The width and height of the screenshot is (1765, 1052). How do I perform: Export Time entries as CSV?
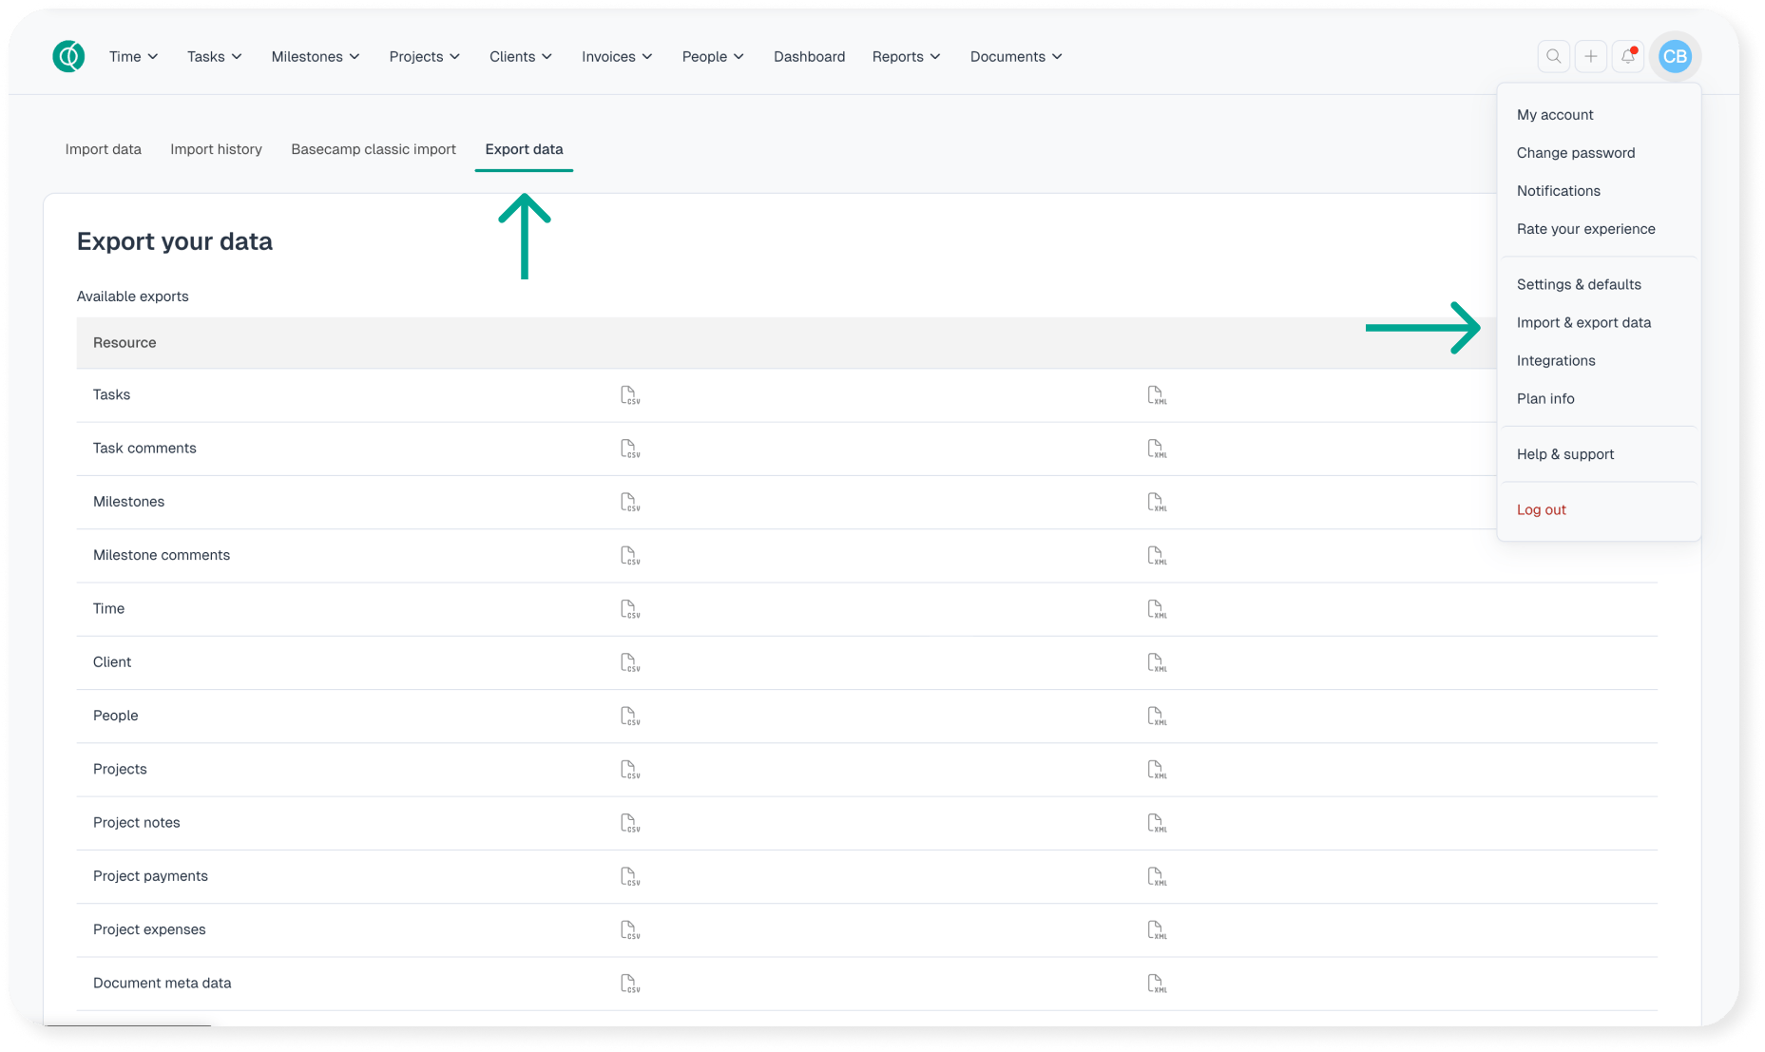click(629, 609)
